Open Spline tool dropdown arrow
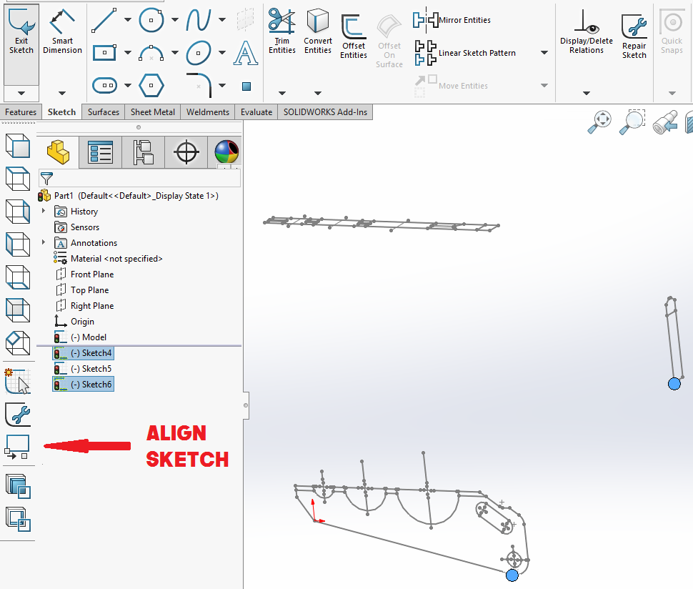 click(222, 20)
